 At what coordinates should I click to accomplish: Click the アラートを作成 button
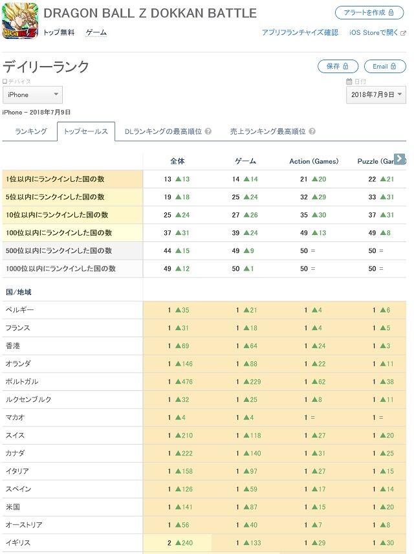click(x=369, y=12)
